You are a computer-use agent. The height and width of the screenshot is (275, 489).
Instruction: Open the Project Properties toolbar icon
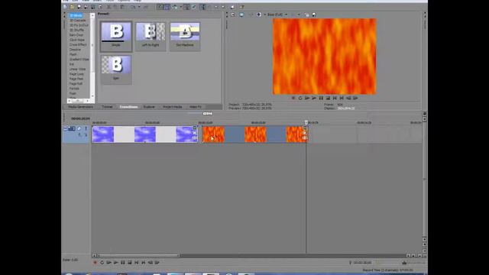click(100, 7)
